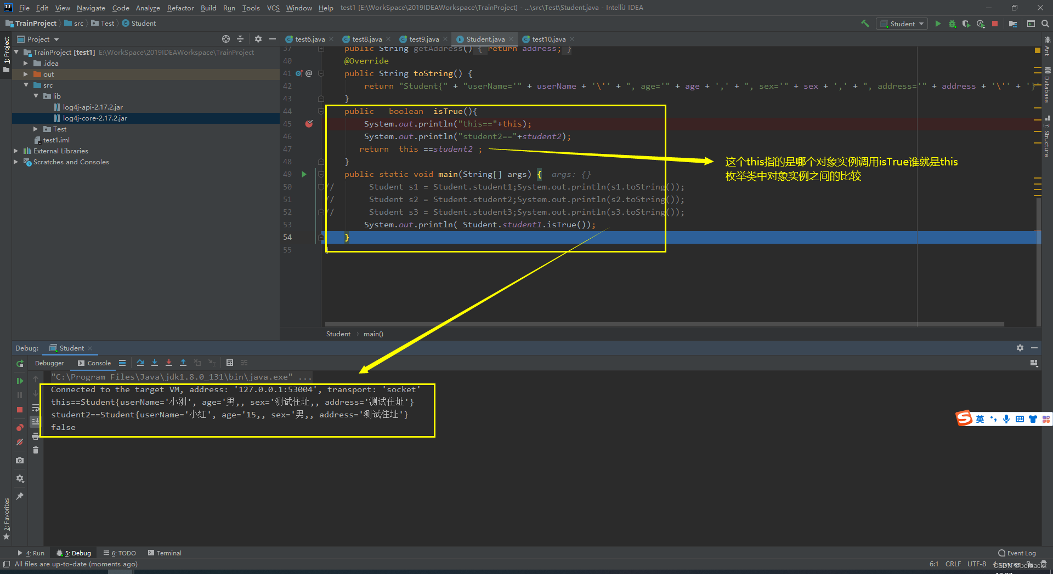
Task: Open the Analyze menu
Action: click(148, 8)
